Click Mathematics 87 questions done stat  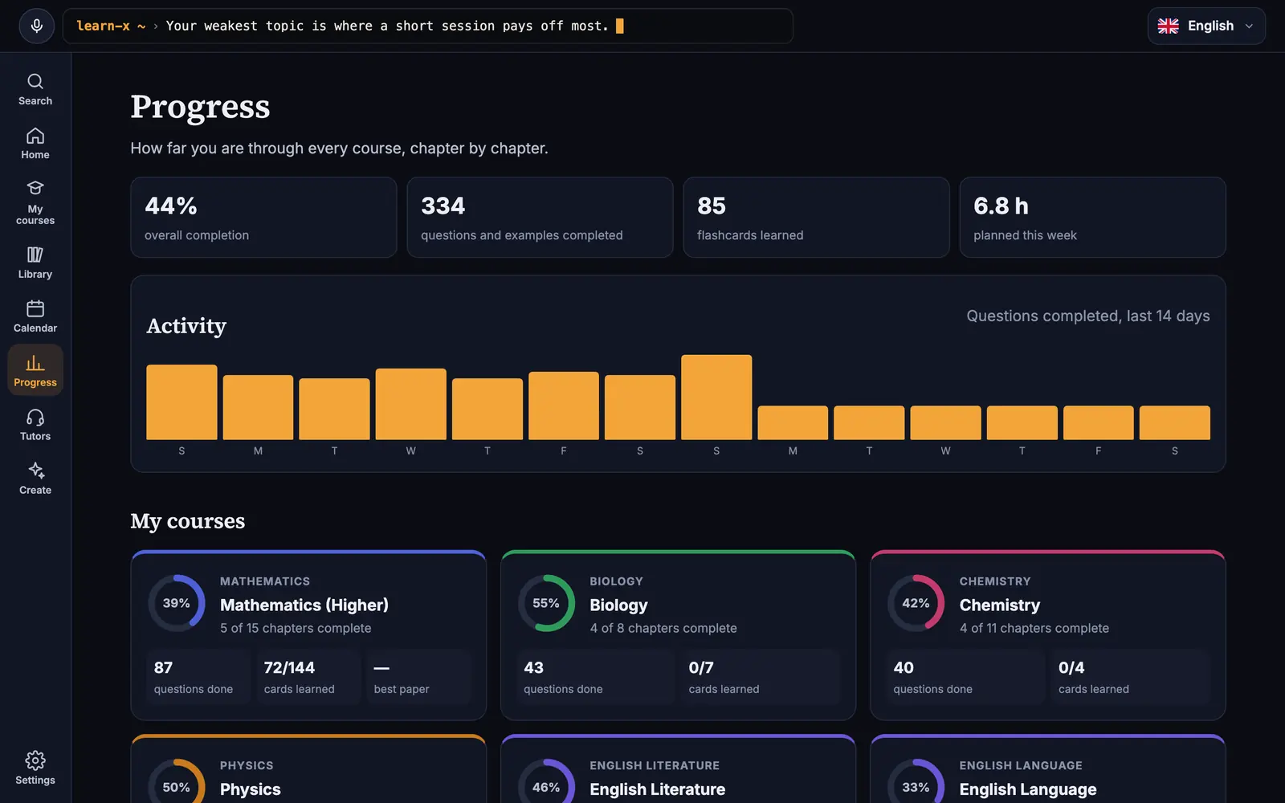tap(198, 677)
